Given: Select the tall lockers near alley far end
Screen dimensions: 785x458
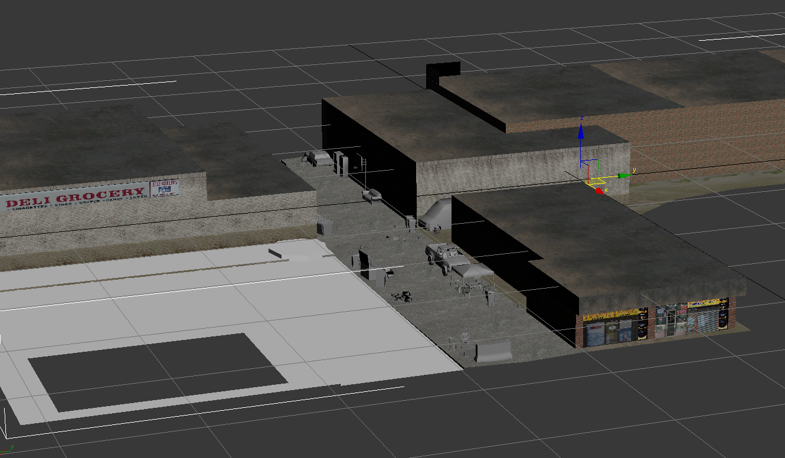Looking at the screenshot, I should [x=341, y=163].
